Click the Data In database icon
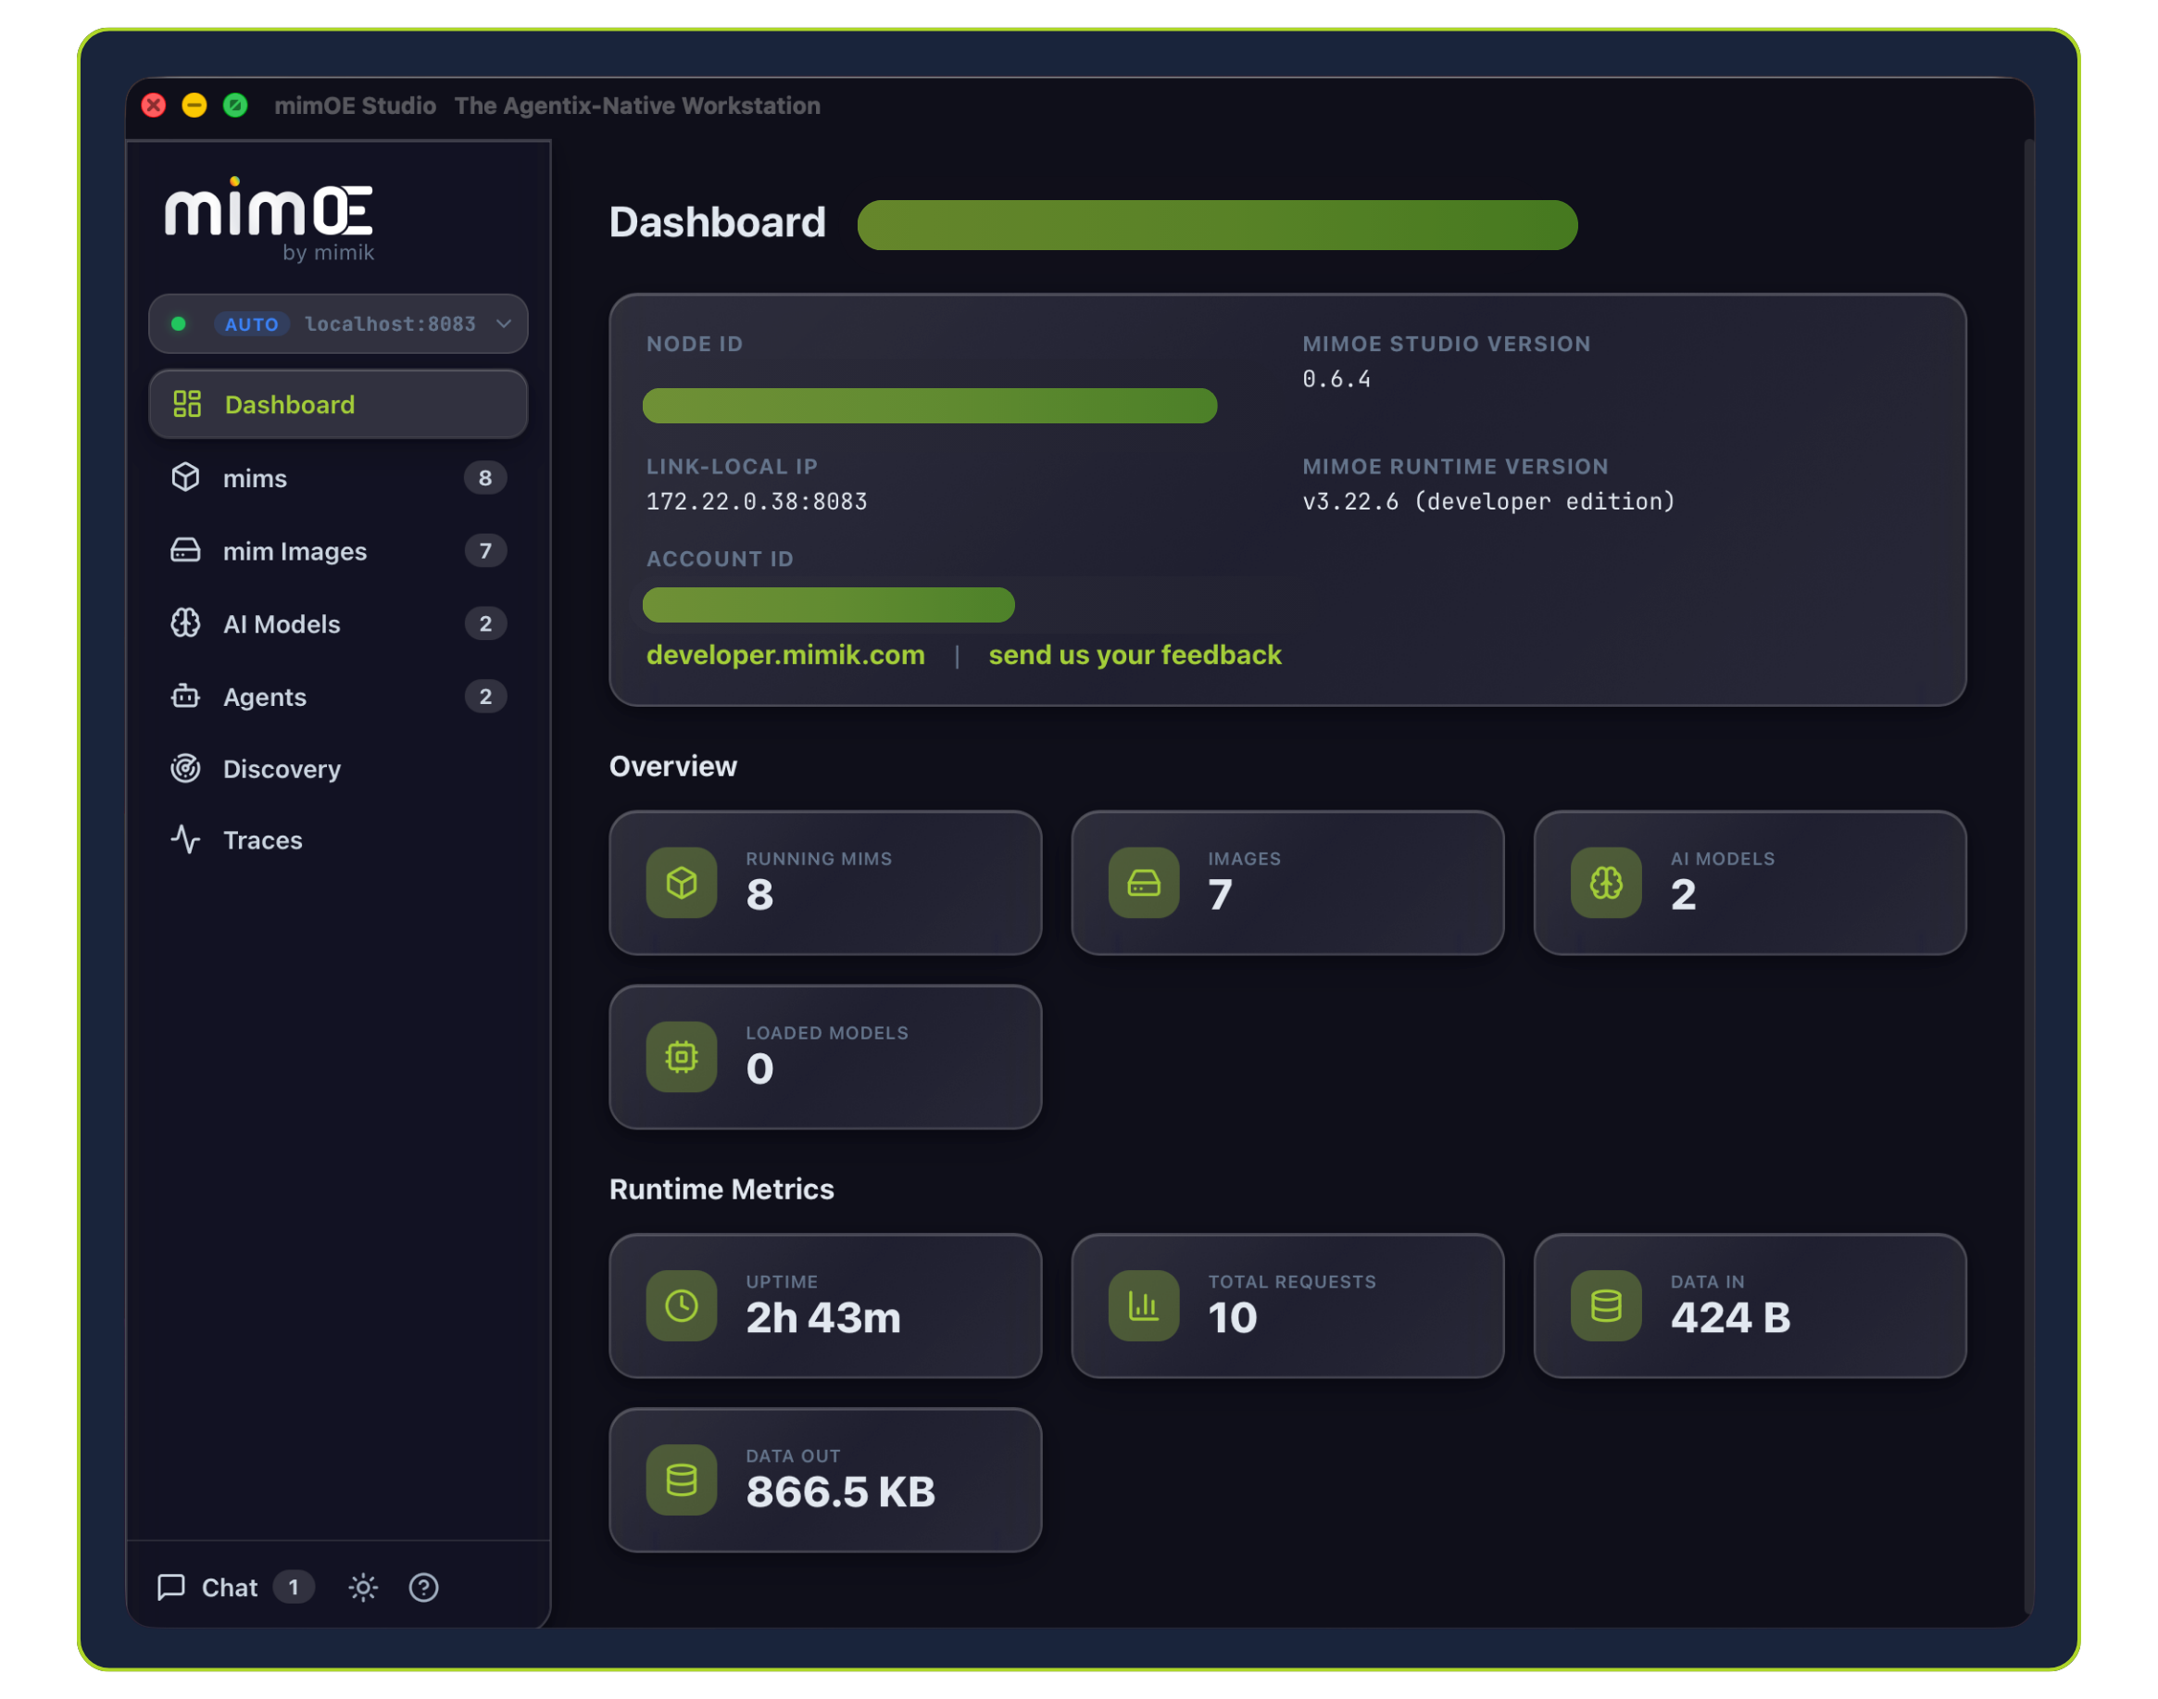The height and width of the screenshot is (1699, 2158). click(1606, 1306)
